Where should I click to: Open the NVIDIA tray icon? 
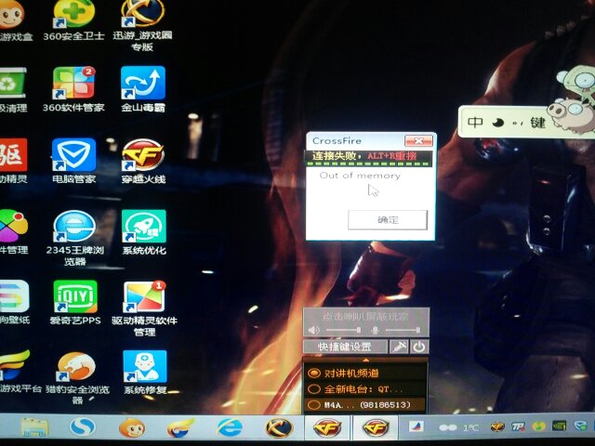pyautogui.click(x=559, y=426)
